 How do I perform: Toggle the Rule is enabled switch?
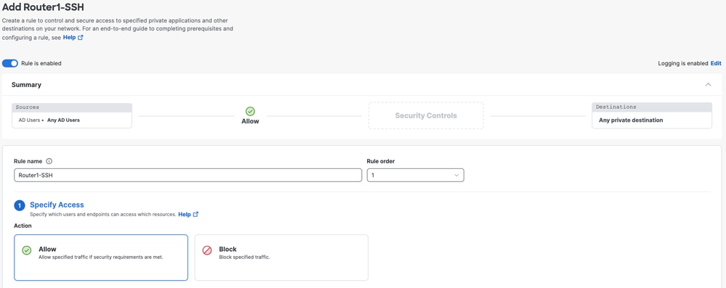point(10,63)
